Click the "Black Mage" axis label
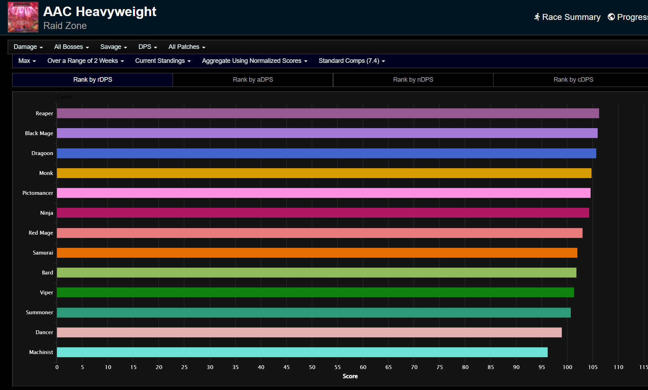 (39, 133)
